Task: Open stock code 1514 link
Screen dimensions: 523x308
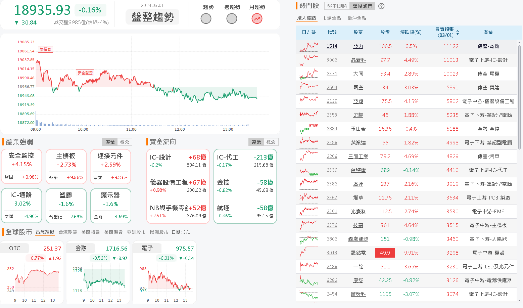Action: [x=332, y=46]
